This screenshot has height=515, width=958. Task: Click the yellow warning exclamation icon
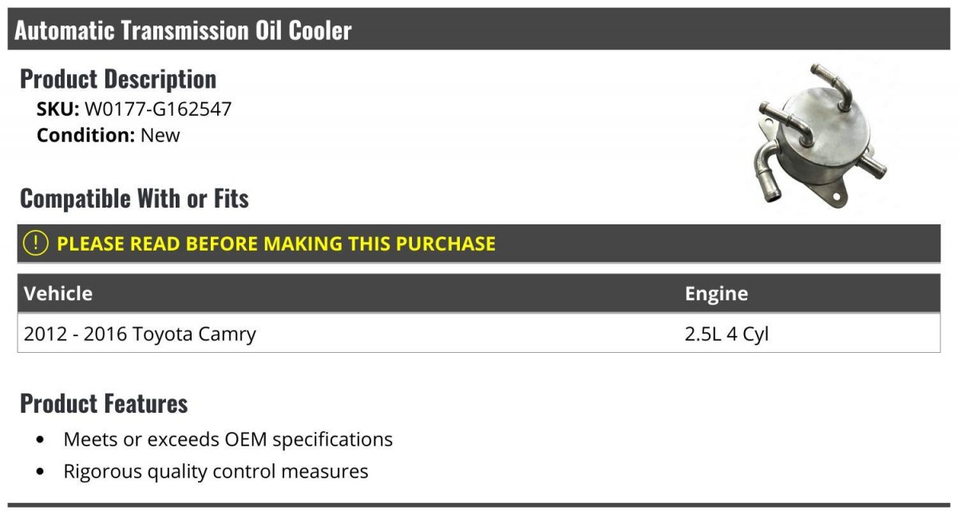point(35,243)
